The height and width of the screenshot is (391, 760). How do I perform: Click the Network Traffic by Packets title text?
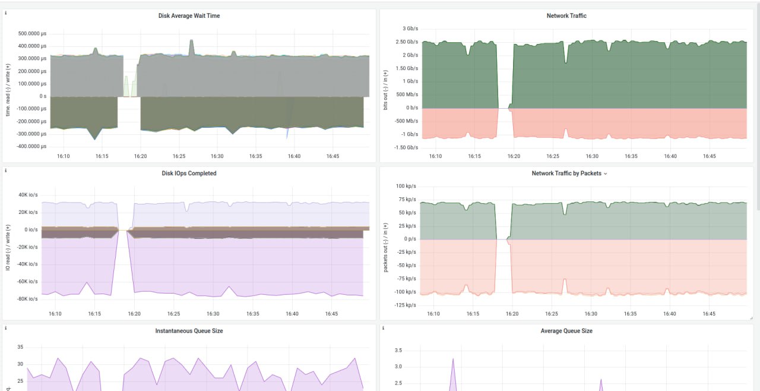566,174
